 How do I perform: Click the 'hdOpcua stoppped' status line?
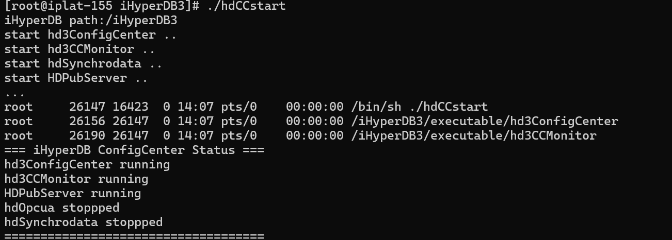61,208
